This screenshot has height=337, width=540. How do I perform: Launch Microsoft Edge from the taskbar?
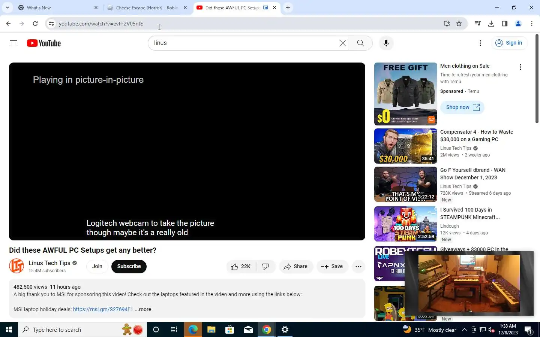(x=193, y=330)
